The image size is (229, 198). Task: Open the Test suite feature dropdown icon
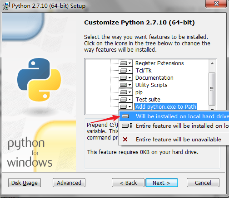[125, 99]
